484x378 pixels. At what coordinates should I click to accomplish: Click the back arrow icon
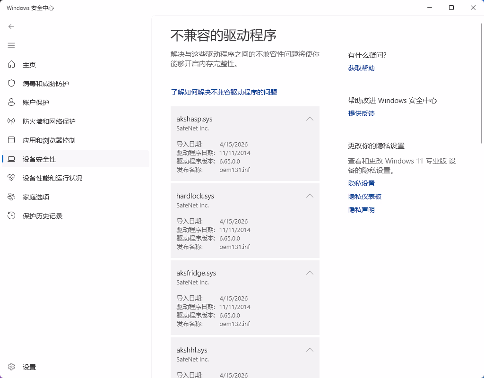click(11, 26)
